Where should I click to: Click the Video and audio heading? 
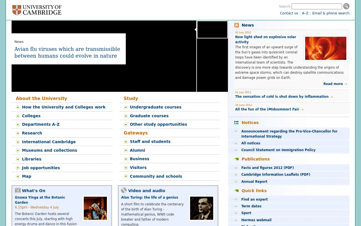coord(147,191)
